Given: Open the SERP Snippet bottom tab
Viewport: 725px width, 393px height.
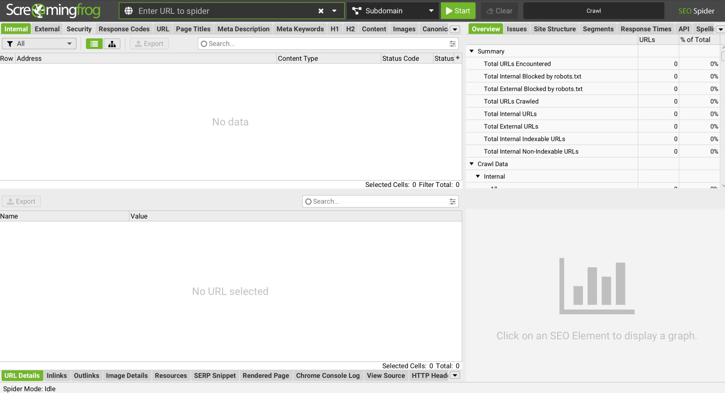Looking at the screenshot, I should tap(215, 376).
